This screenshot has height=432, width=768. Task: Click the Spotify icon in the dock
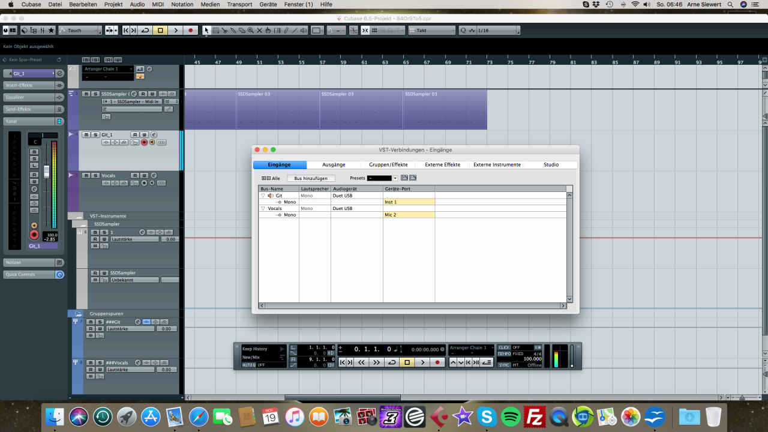(511, 416)
